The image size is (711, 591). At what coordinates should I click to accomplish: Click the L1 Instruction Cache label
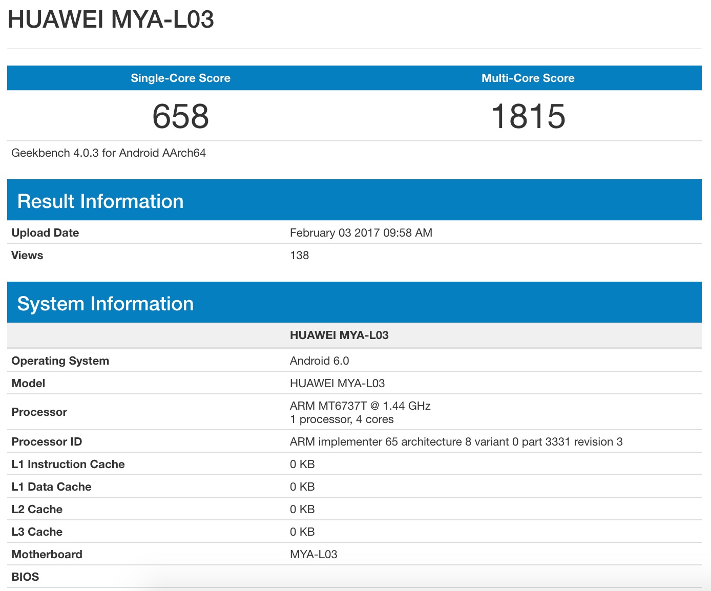(x=68, y=464)
